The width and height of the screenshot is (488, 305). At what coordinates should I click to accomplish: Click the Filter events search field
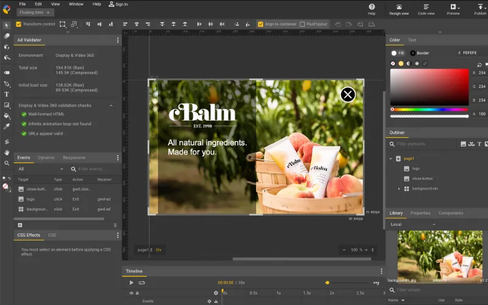click(x=90, y=169)
